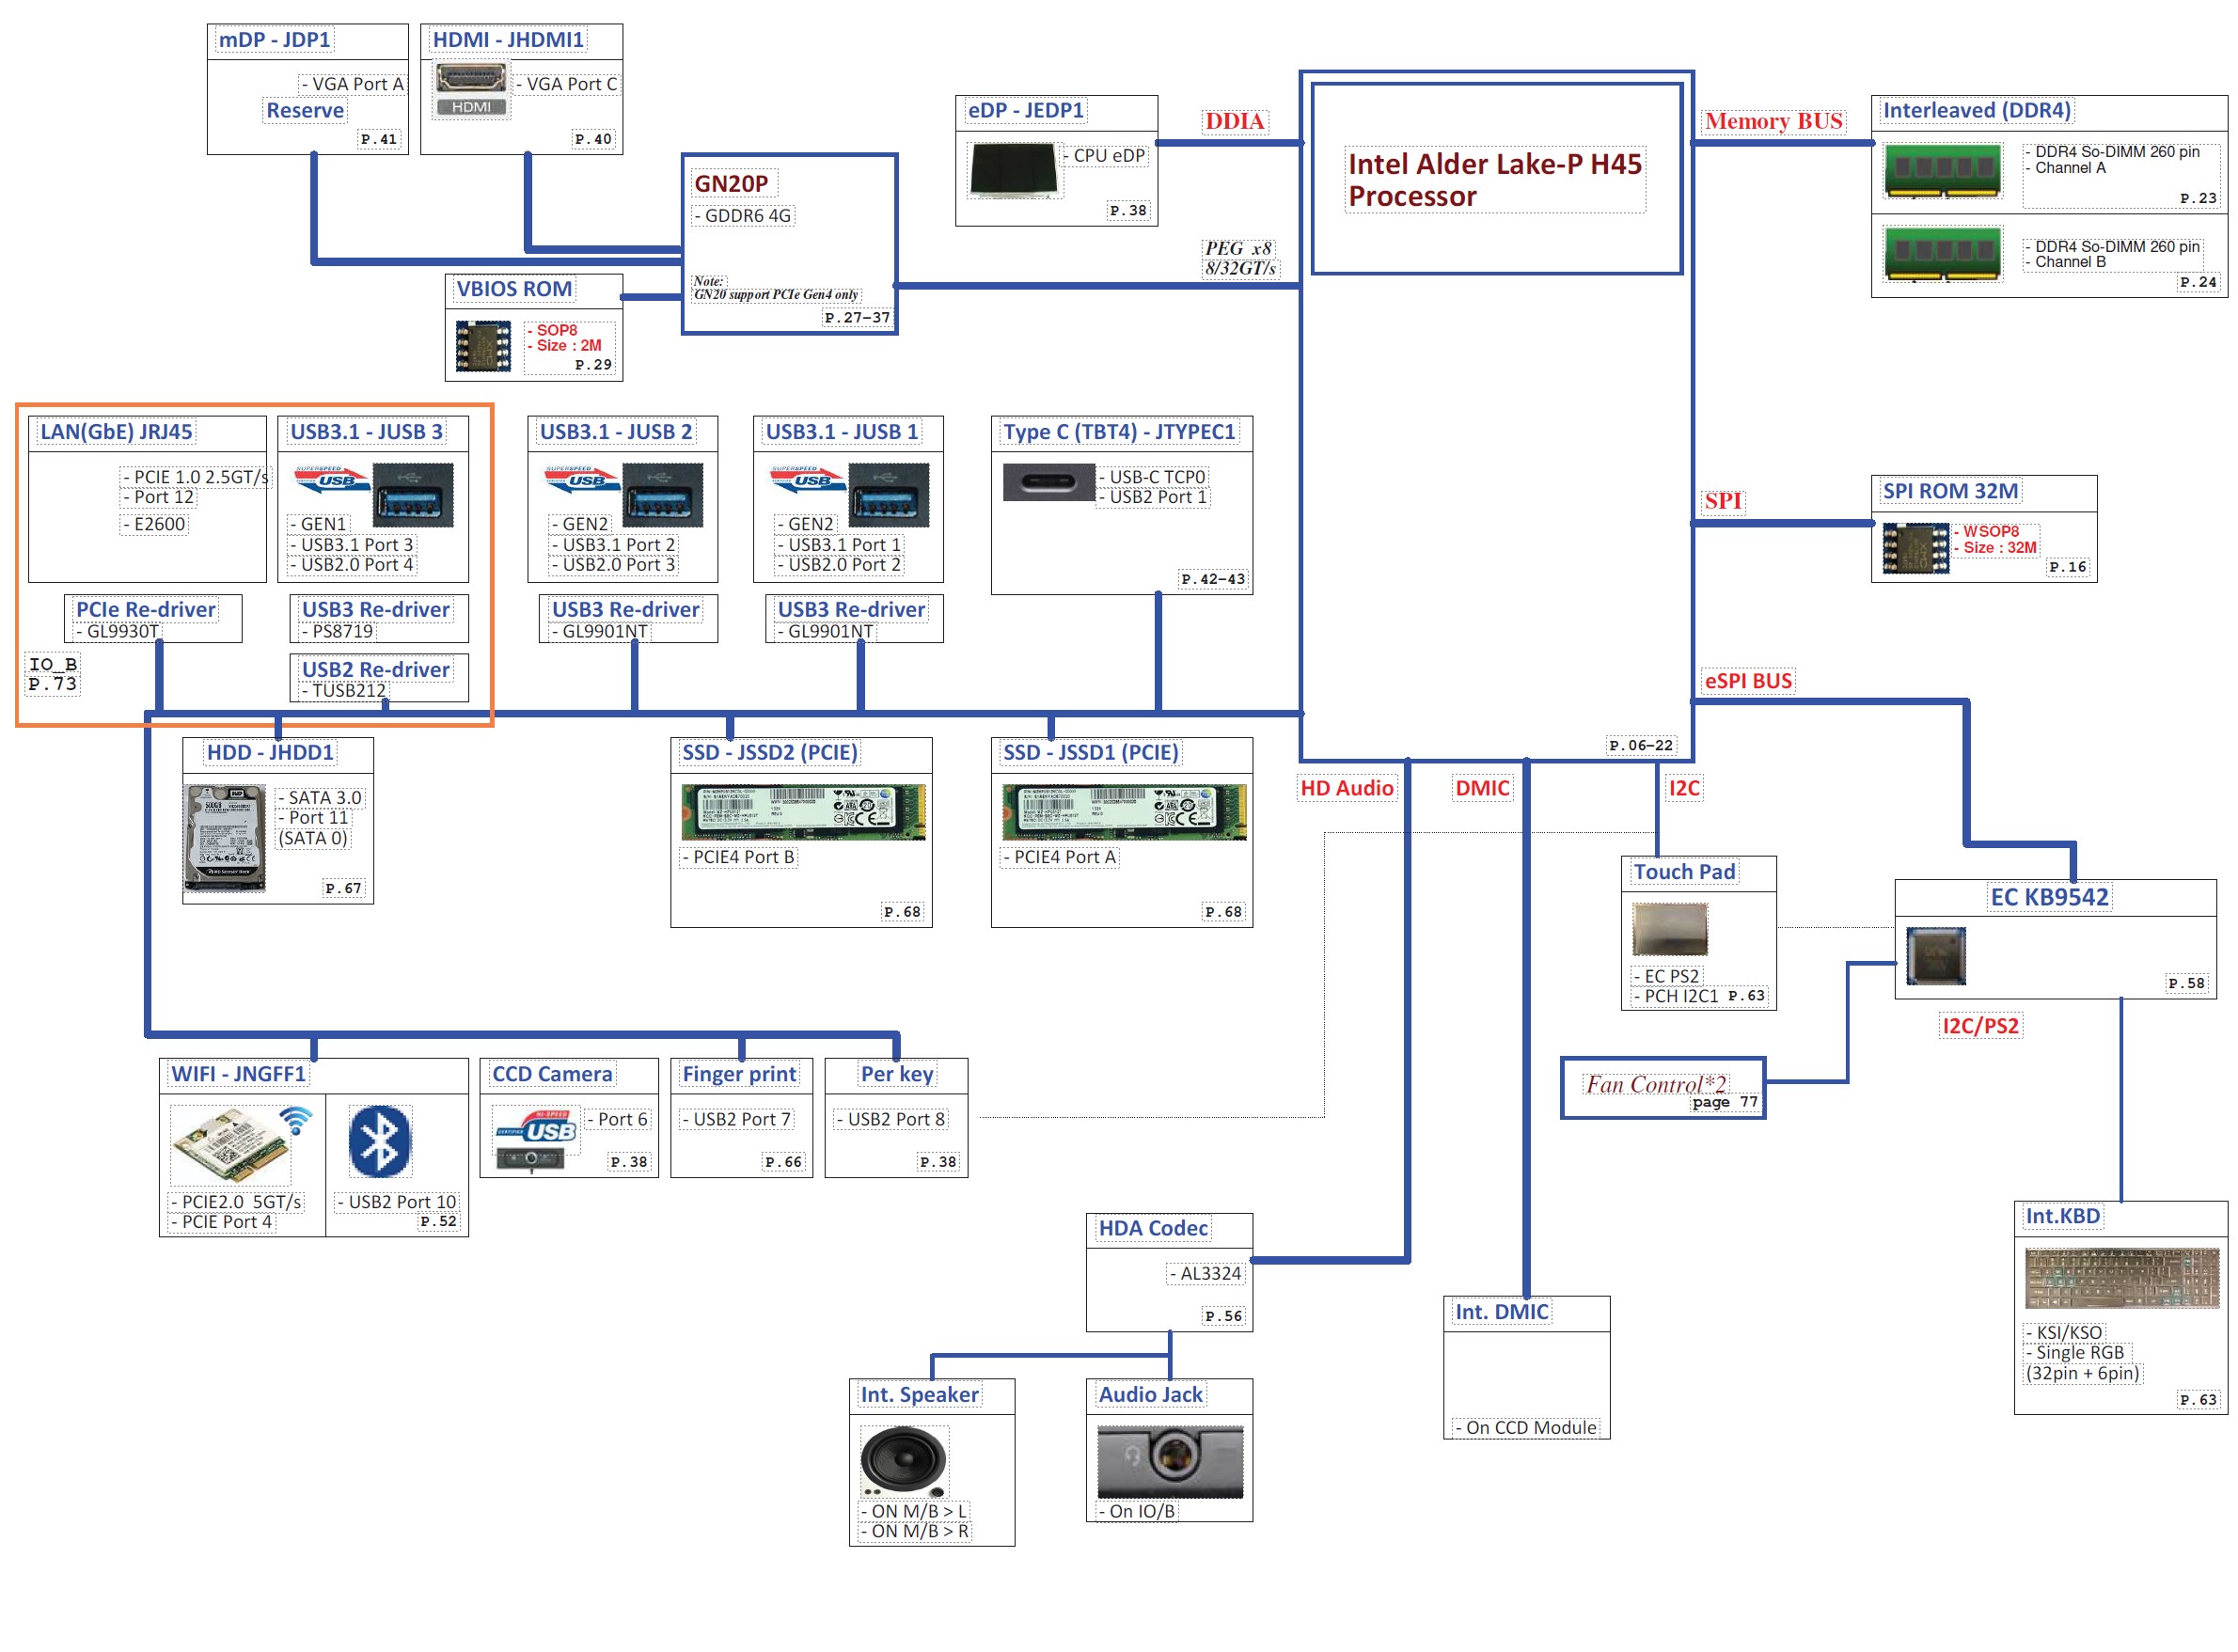
Task: Click the I2C label above Touch Pad
Action: [1684, 789]
